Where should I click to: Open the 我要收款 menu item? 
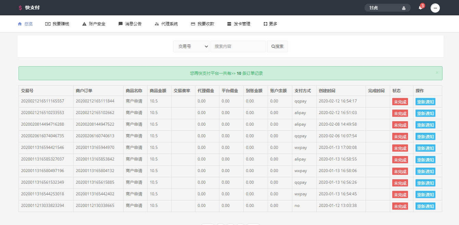pos(203,24)
